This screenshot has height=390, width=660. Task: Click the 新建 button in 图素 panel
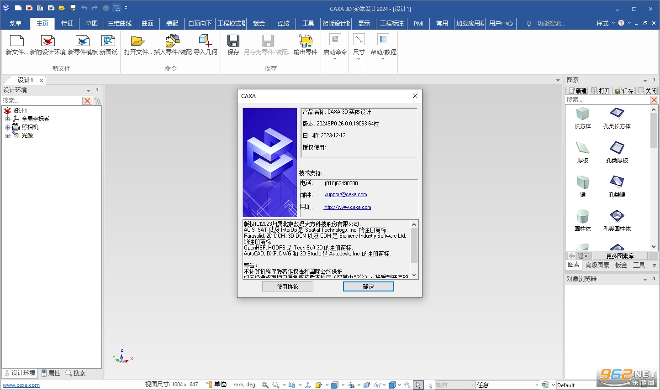(x=577, y=91)
